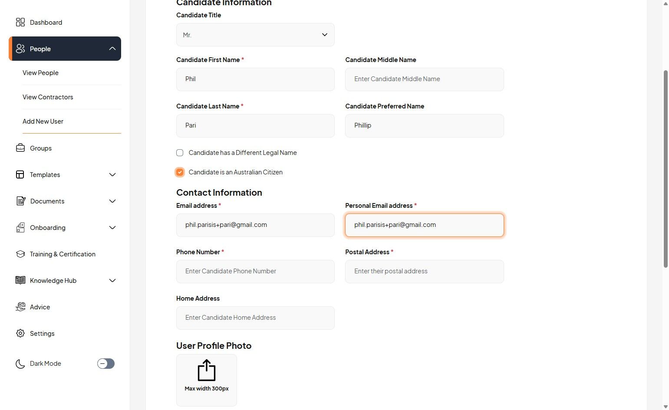Viewport: 669px width, 410px height.
Task: Click the profile photo upload icon
Action: coord(207,371)
